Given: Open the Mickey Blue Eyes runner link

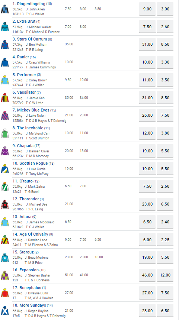Looking at the screenshot, I should click(x=31, y=110).
